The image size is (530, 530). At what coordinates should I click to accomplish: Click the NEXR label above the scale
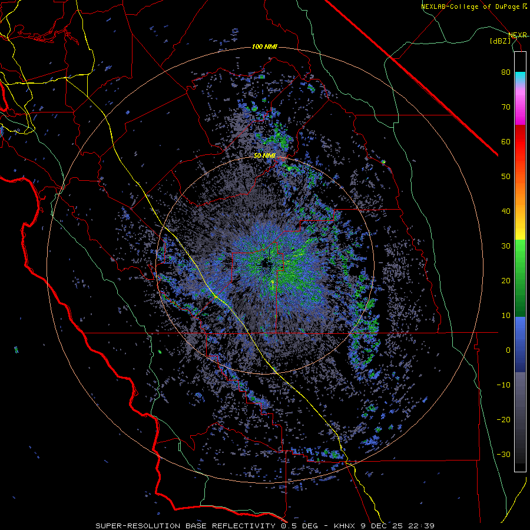[517, 35]
